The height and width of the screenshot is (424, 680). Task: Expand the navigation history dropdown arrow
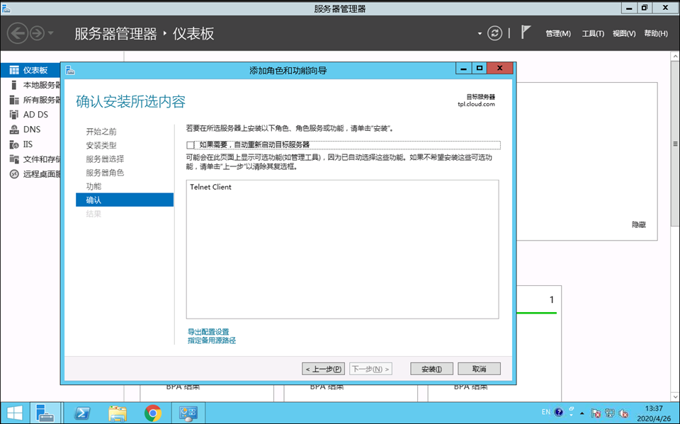[x=50, y=33]
